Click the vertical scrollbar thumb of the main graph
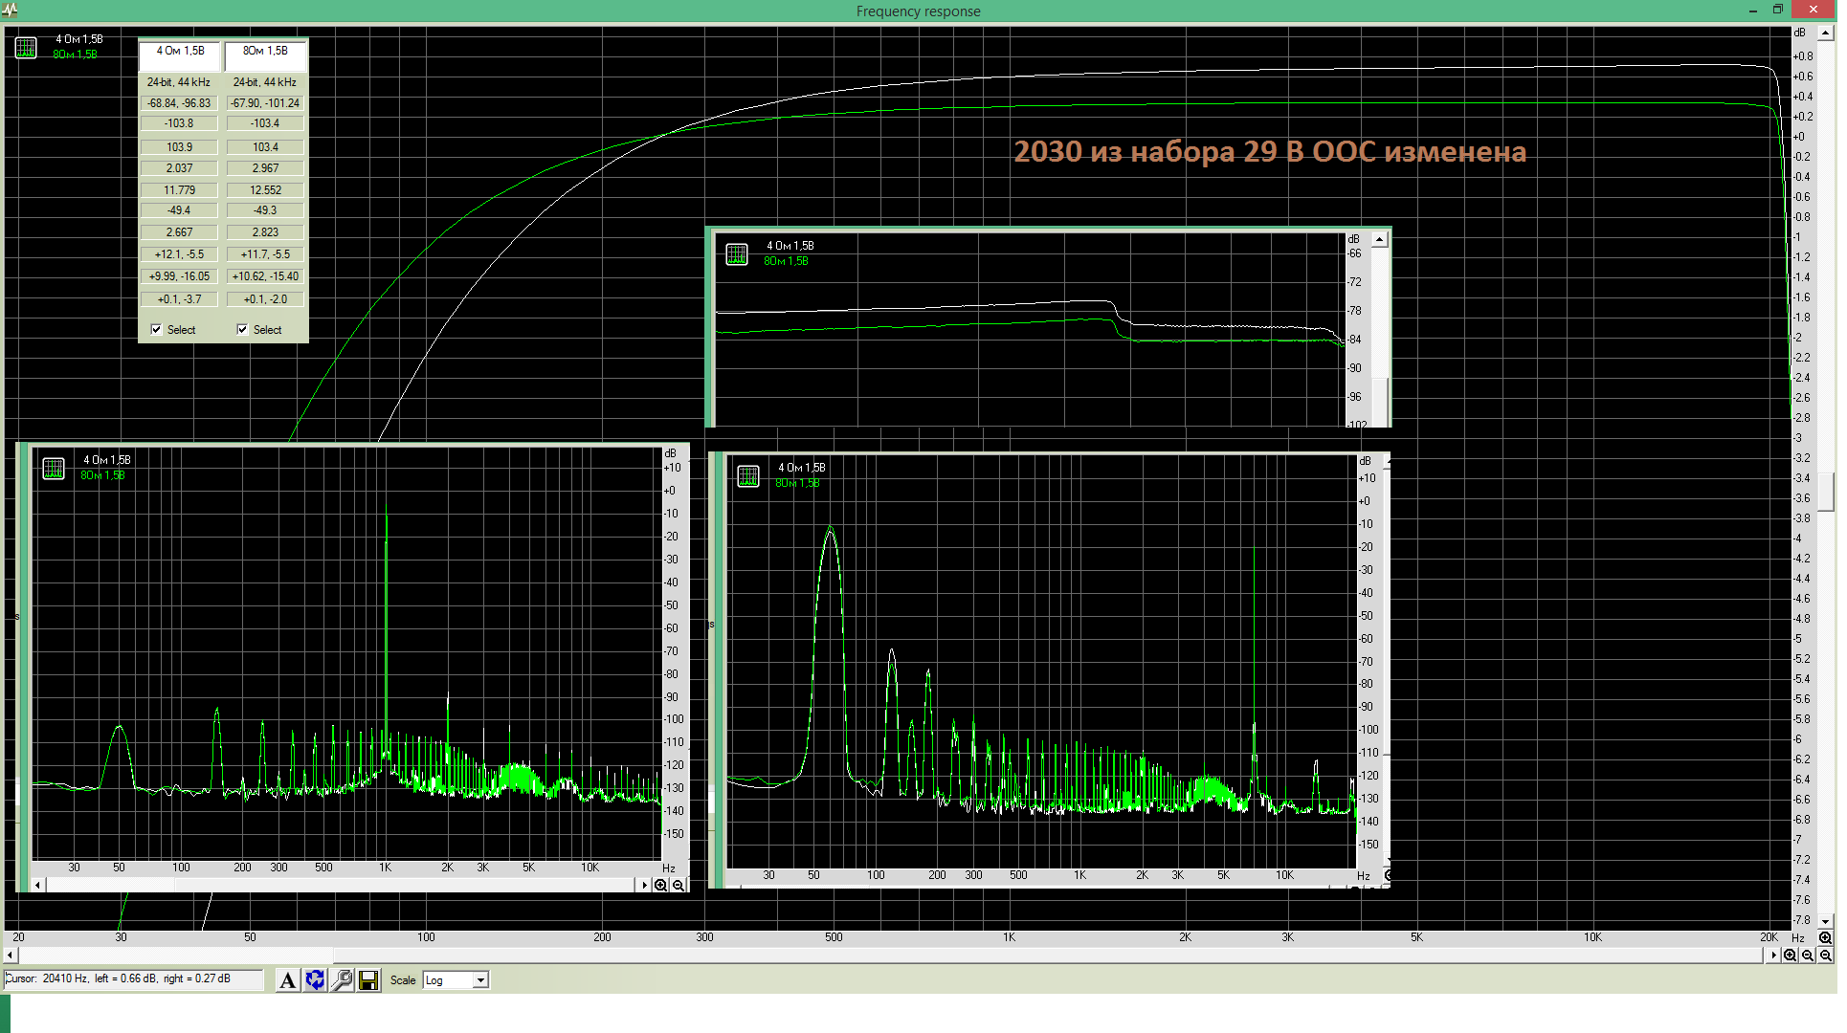This screenshot has width=1847, height=1033. point(1827,493)
